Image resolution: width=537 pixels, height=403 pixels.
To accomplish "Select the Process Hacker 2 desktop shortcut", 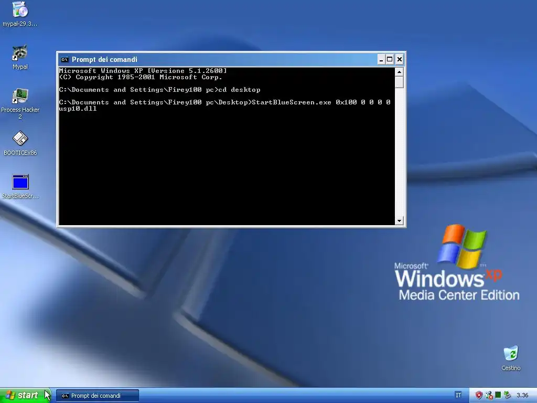I will [20, 103].
